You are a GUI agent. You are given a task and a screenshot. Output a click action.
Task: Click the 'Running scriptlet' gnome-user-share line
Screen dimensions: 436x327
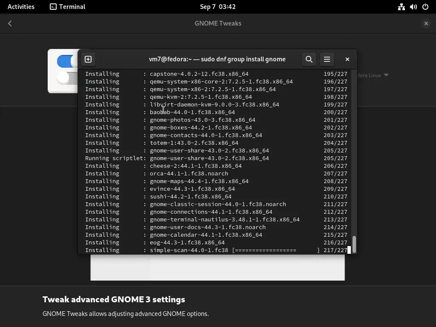[216, 158]
